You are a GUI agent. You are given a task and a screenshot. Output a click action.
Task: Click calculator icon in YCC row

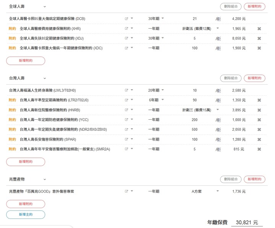218,120
